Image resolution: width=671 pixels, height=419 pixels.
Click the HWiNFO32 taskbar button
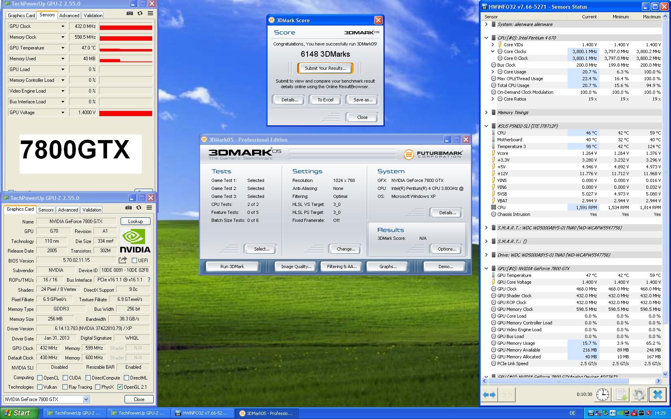point(202,413)
